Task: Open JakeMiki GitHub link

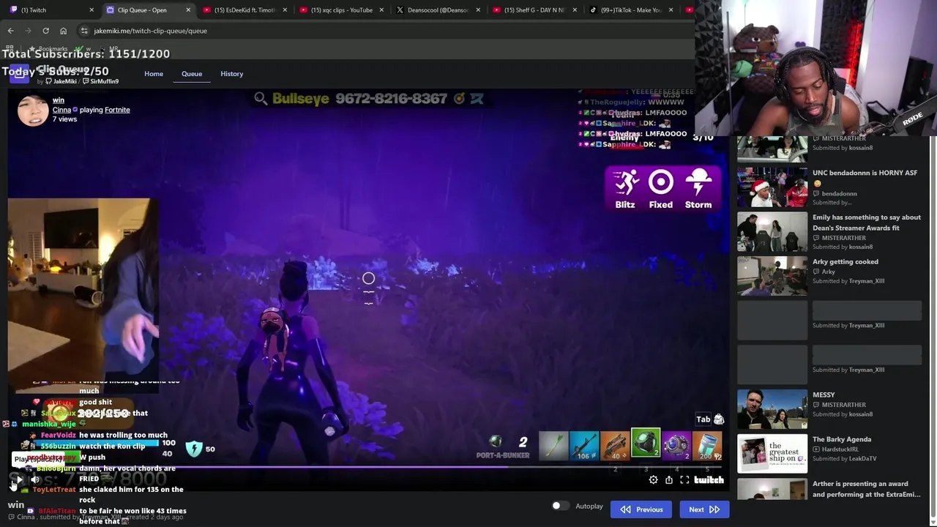Action: (61, 81)
